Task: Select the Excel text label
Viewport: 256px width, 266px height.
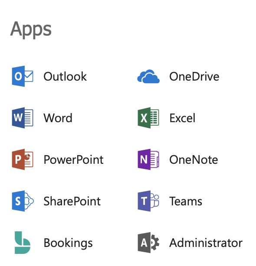Action: pos(182,118)
